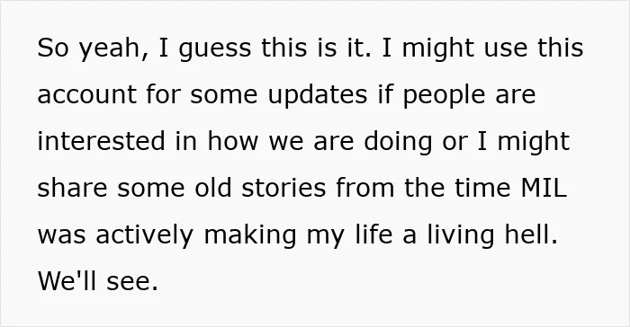
Task: Select the word "guess"
Action: click(215, 49)
